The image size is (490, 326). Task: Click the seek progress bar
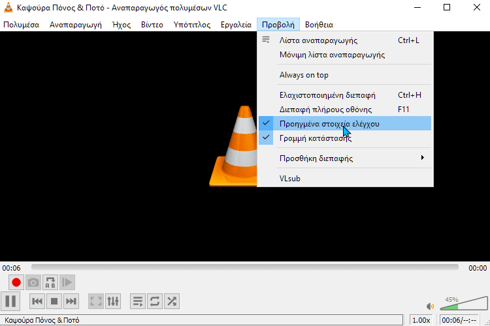coord(245,267)
